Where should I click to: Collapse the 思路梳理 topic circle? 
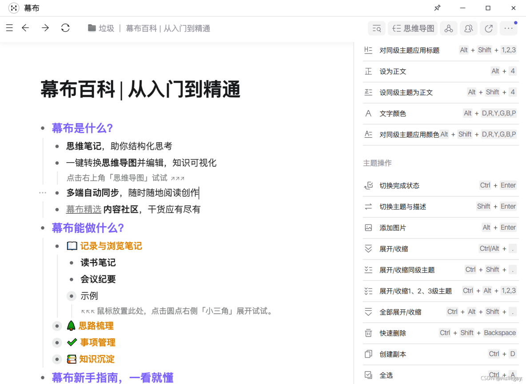(57, 326)
